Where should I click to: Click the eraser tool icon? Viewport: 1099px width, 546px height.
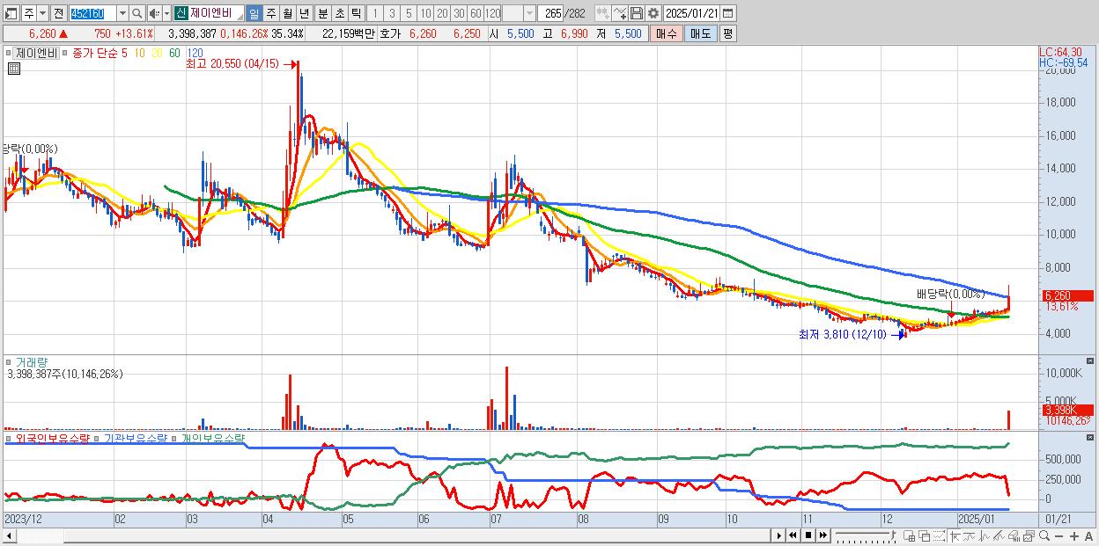pyautogui.click(x=1014, y=536)
